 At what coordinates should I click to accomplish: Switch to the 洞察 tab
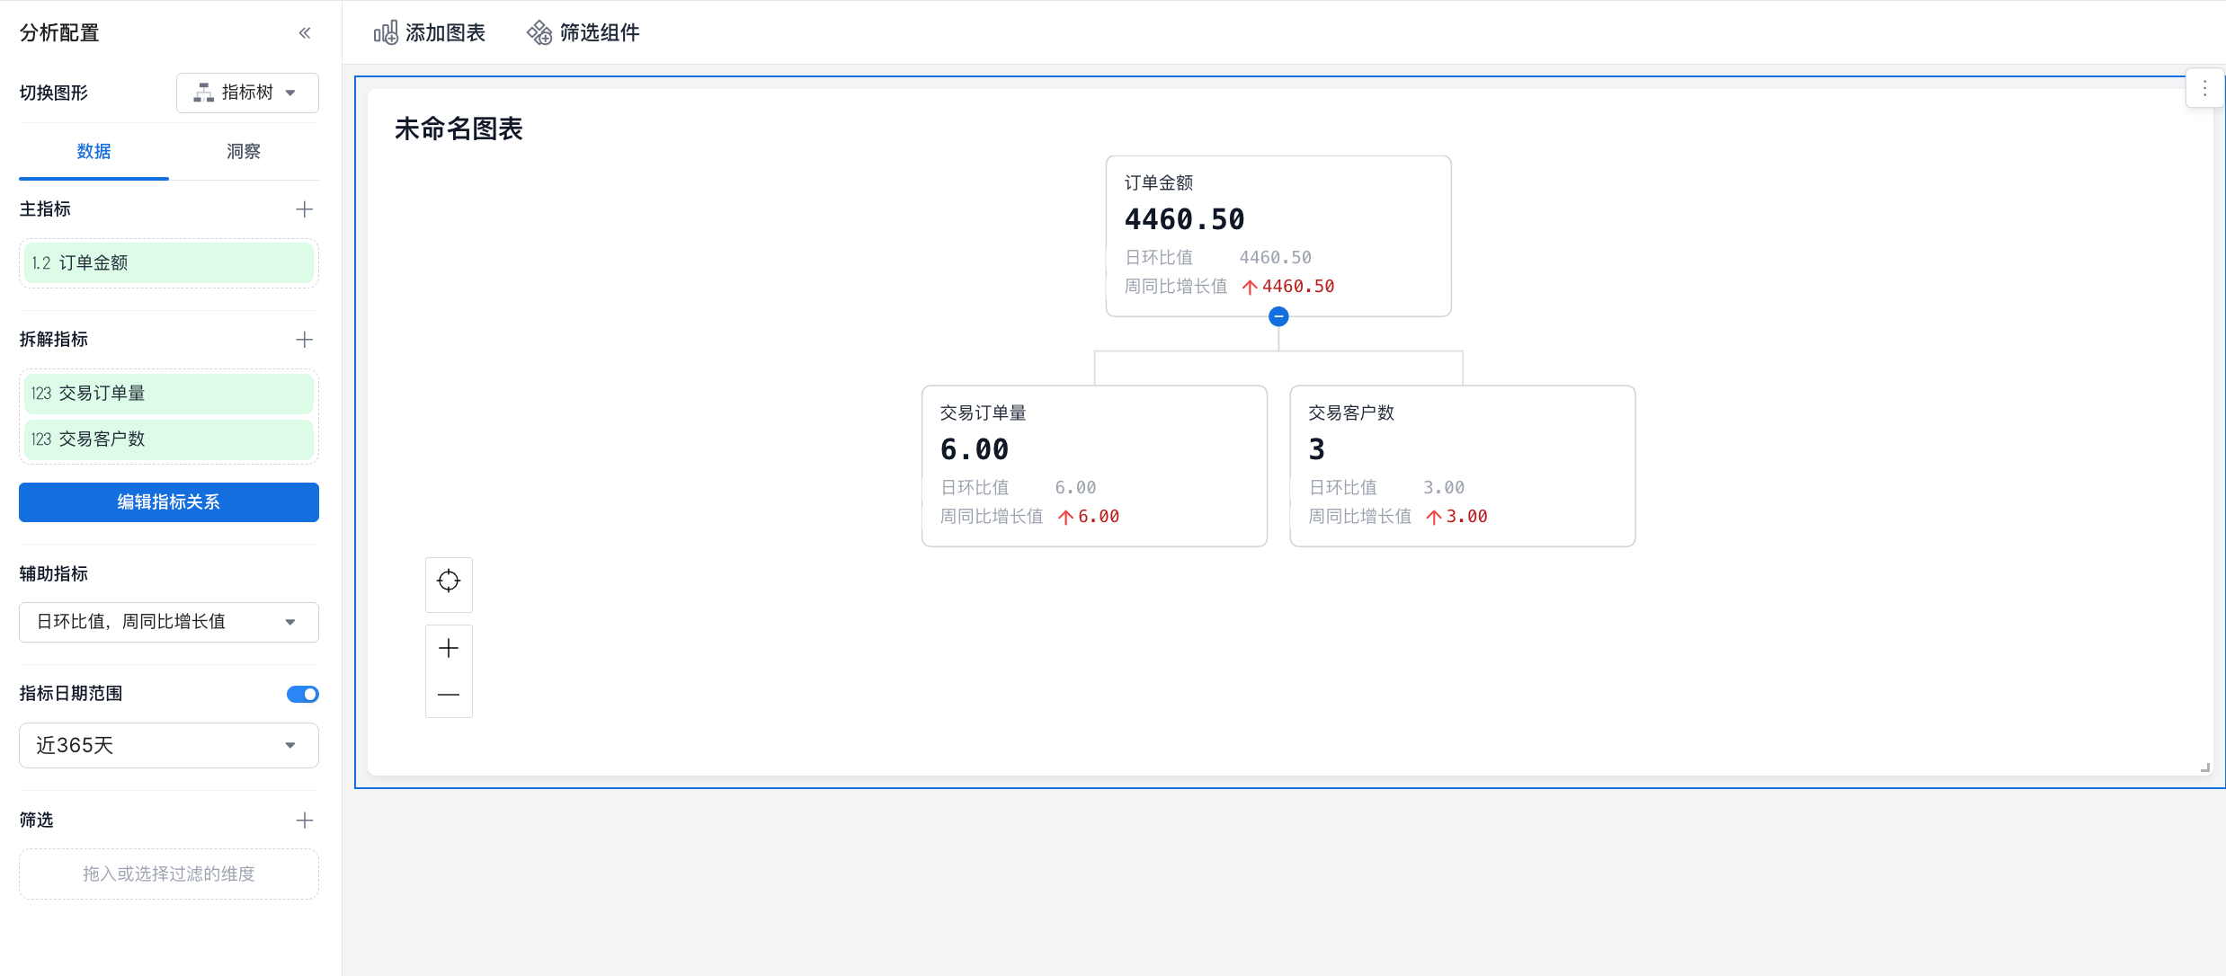(243, 152)
